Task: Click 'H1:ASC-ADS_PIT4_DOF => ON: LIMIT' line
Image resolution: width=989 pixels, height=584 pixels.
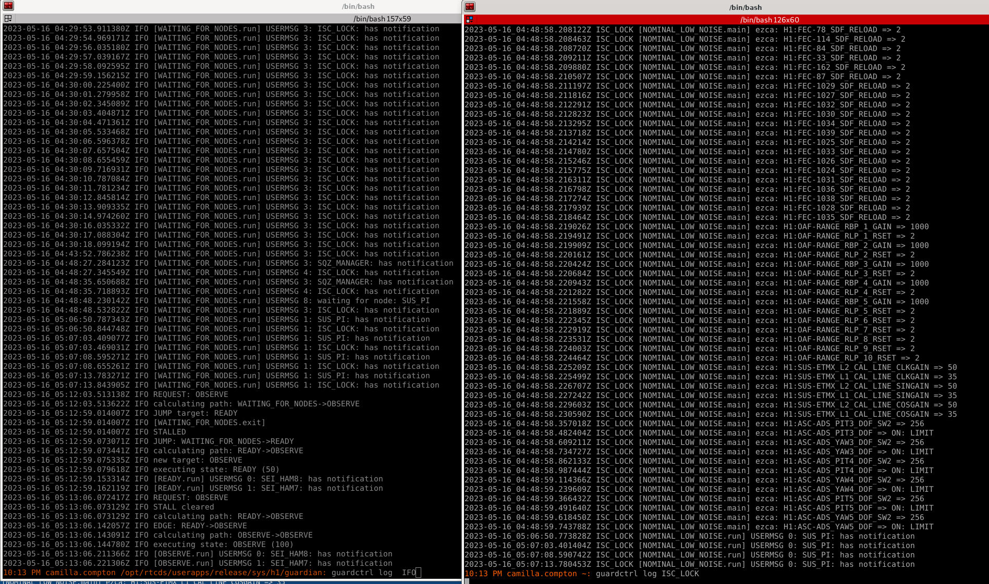Action: click(699, 470)
